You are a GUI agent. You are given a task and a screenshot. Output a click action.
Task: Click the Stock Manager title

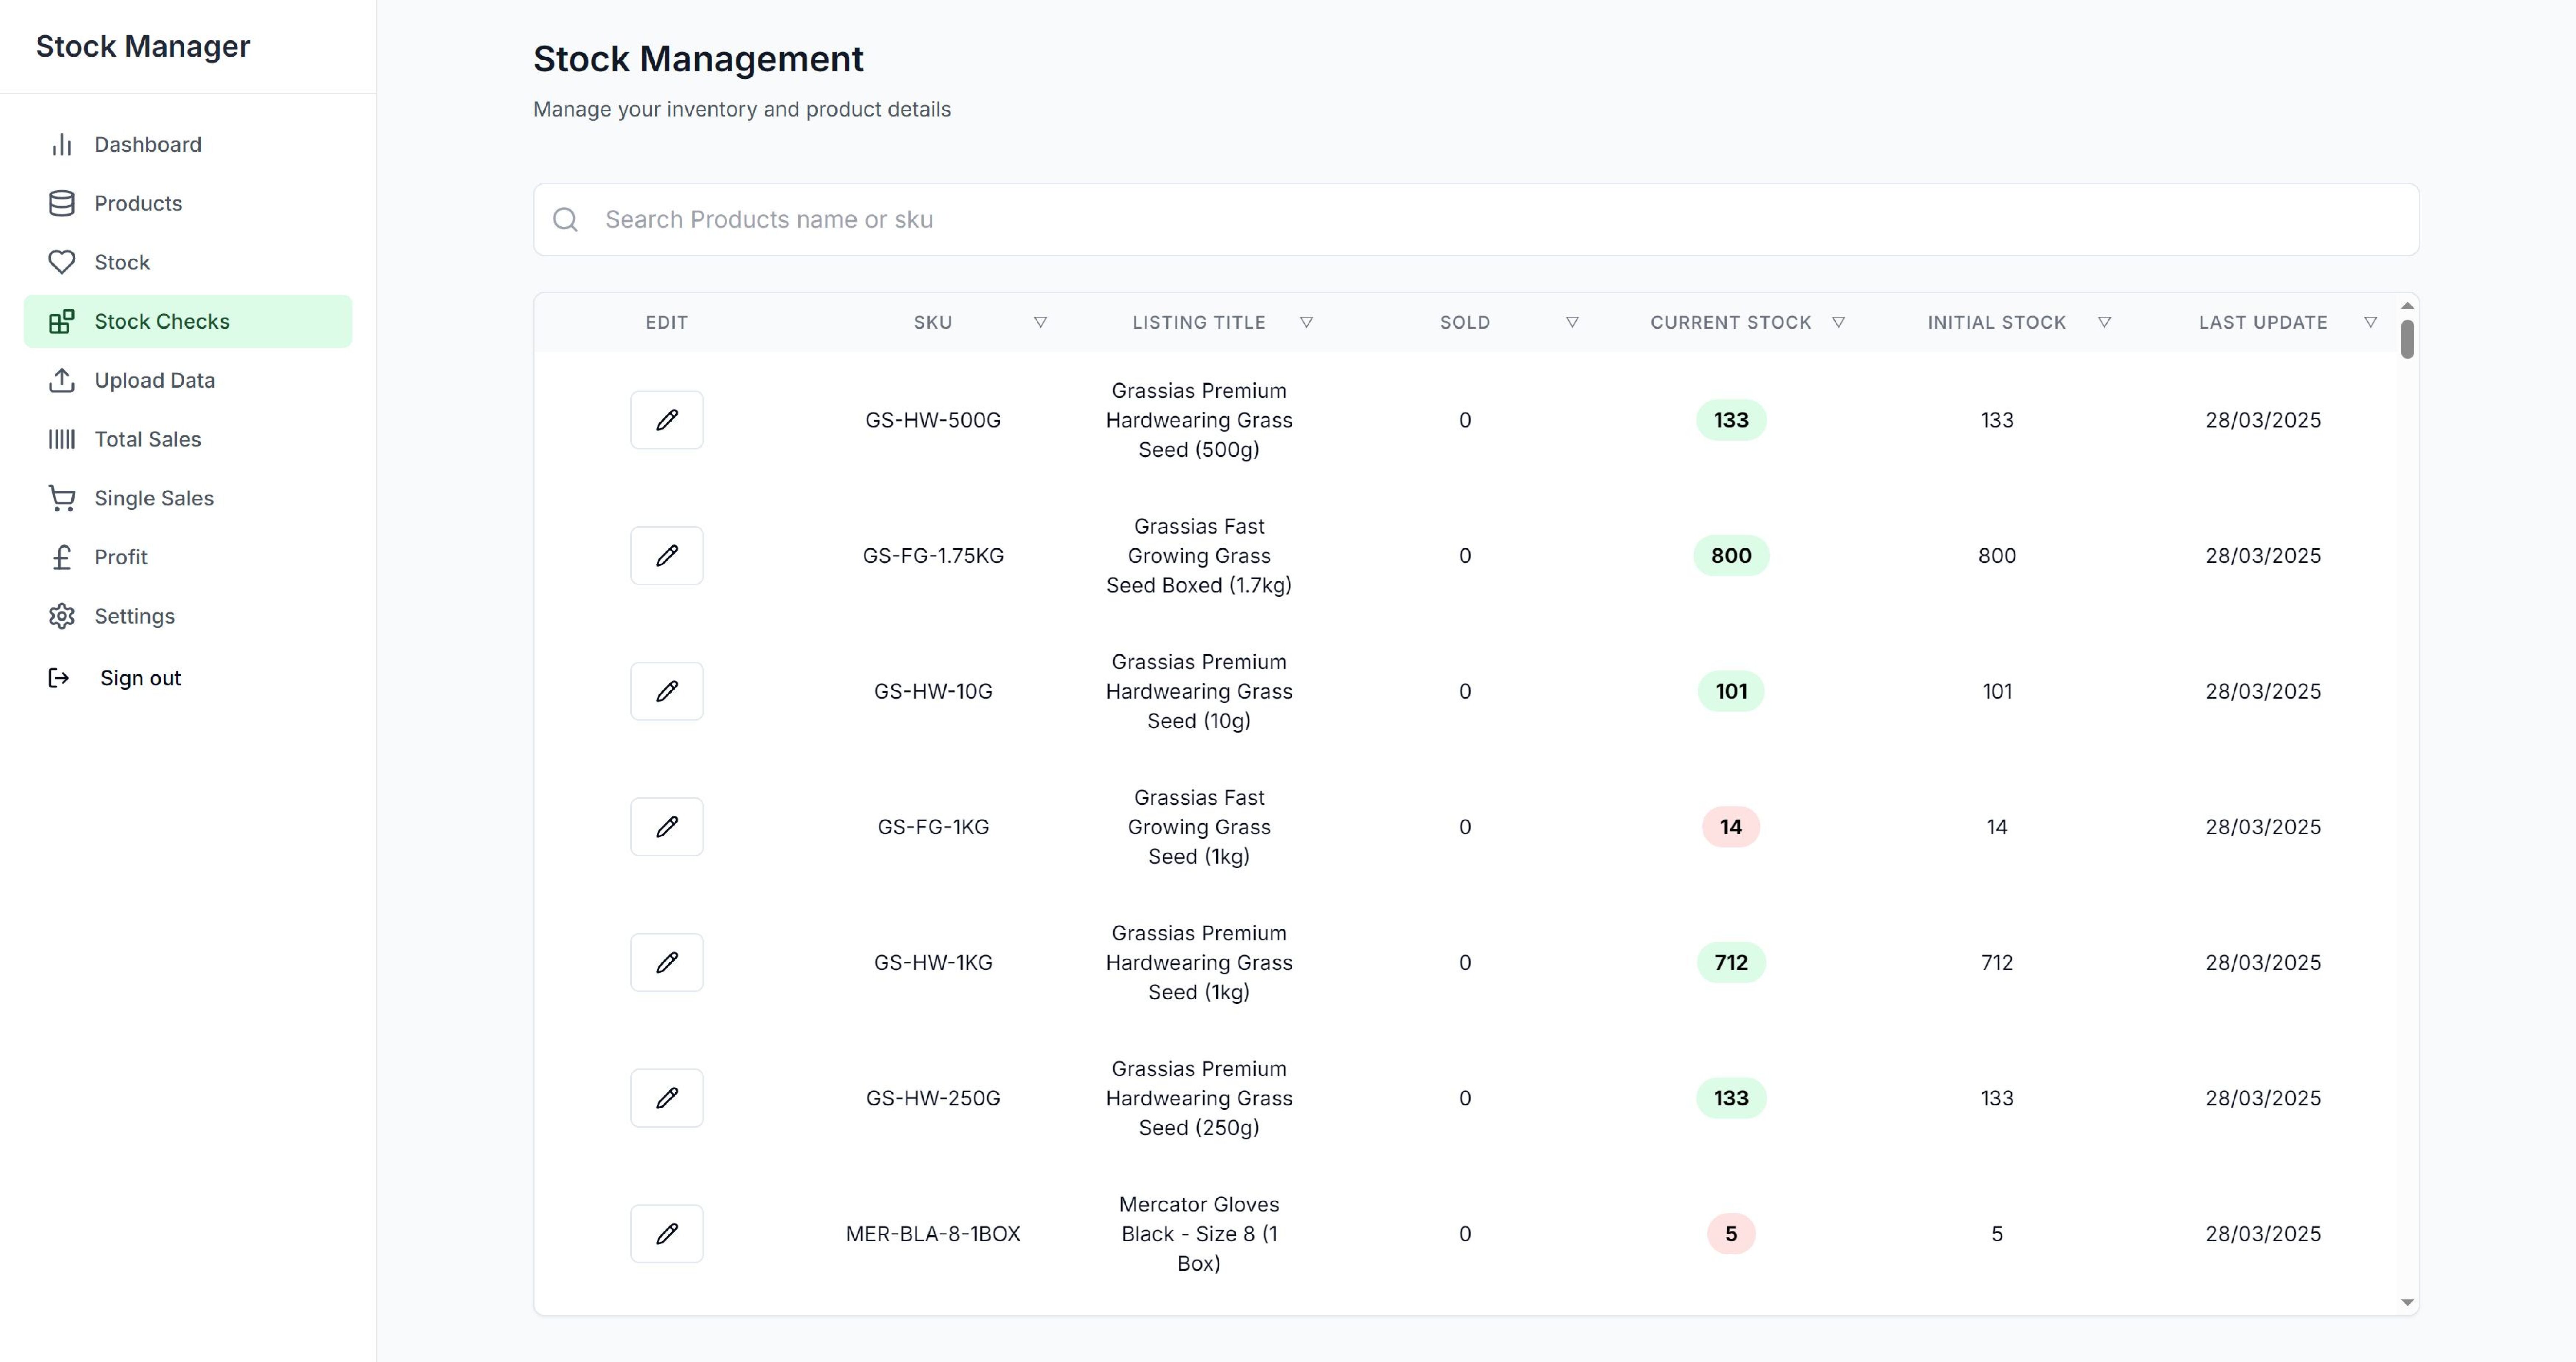pyautogui.click(x=143, y=46)
